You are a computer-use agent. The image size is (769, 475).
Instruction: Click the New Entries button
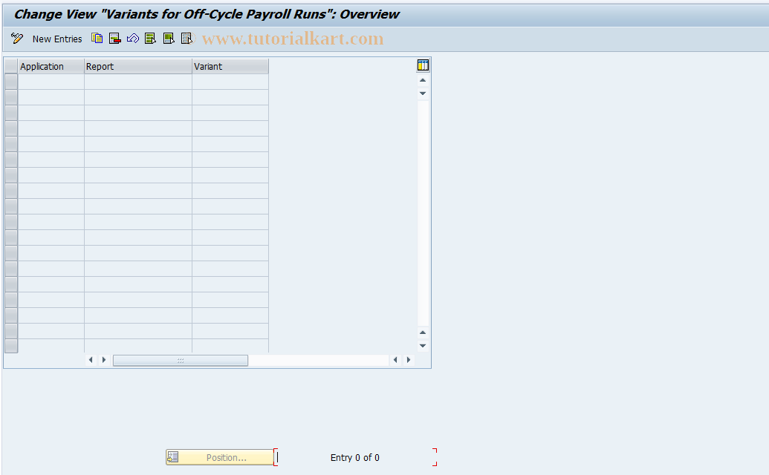57,39
